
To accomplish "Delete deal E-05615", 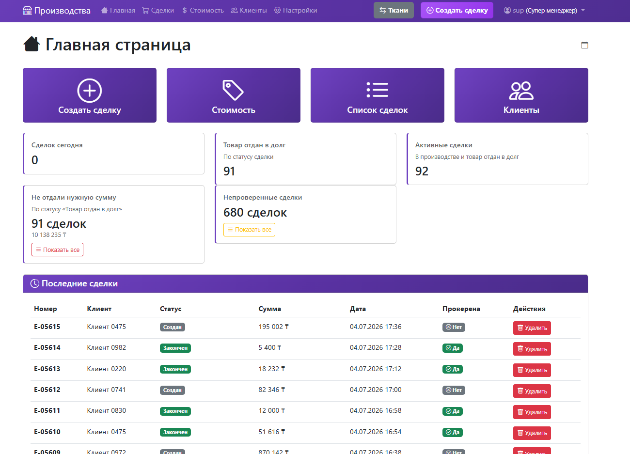I will [x=532, y=328].
